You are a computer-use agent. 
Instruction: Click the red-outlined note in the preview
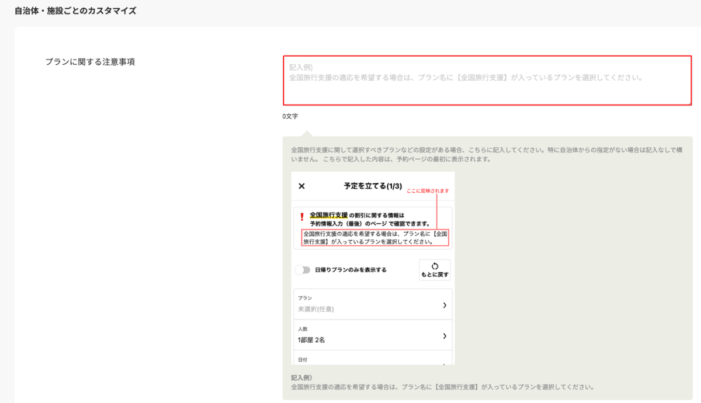click(x=375, y=237)
